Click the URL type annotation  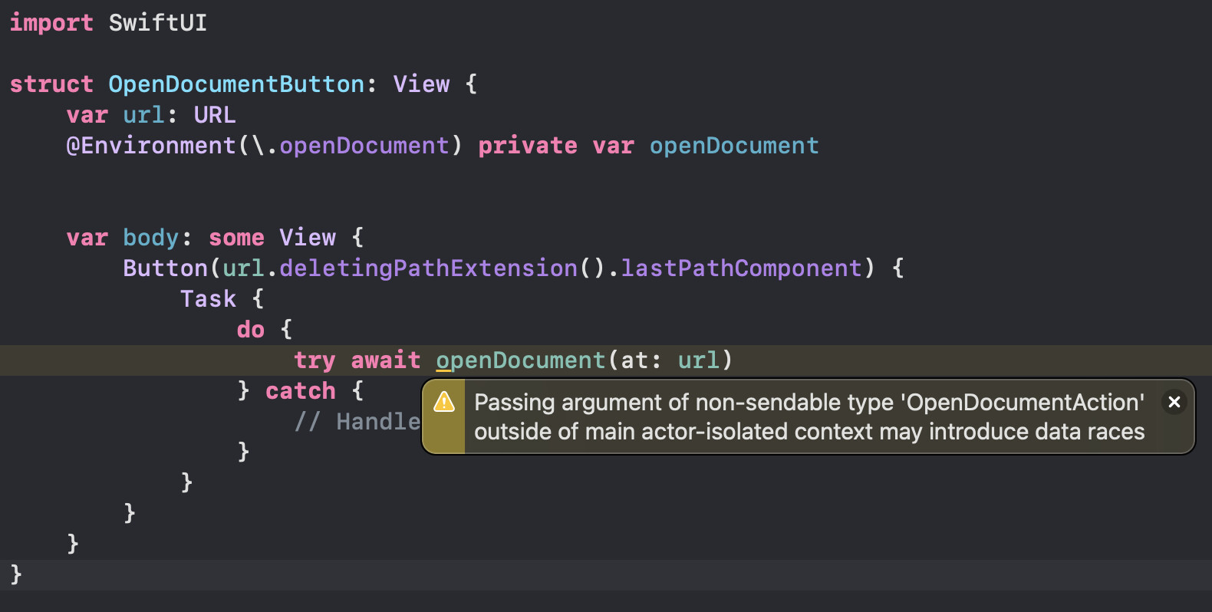214,115
